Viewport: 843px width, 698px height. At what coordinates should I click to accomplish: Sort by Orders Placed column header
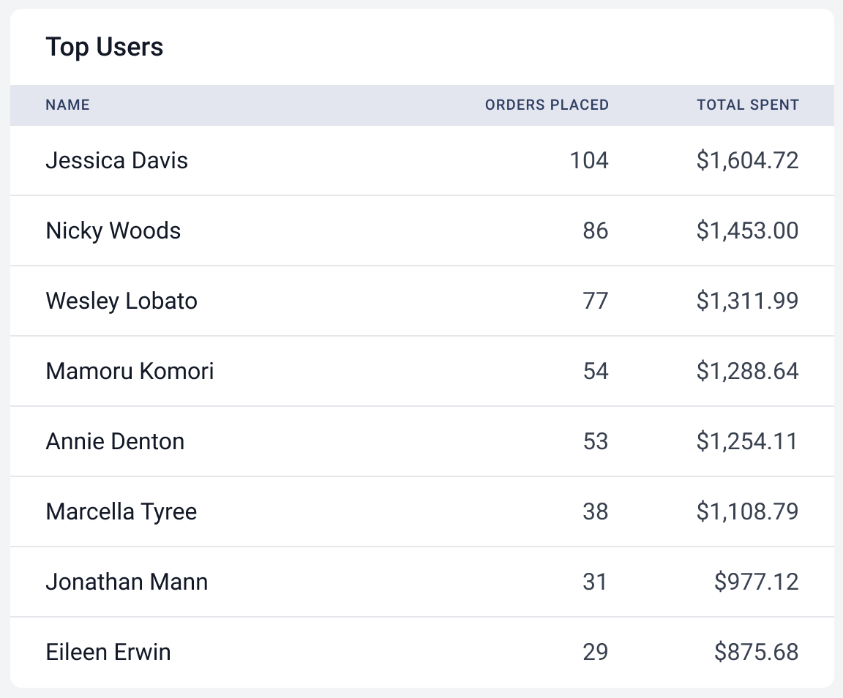coord(547,105)
